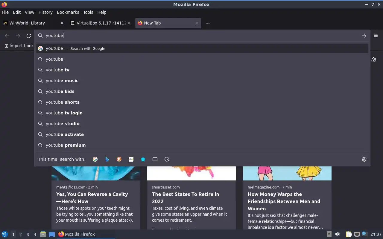Open the Help menu

pyautogui.click(x=102, y=12)
